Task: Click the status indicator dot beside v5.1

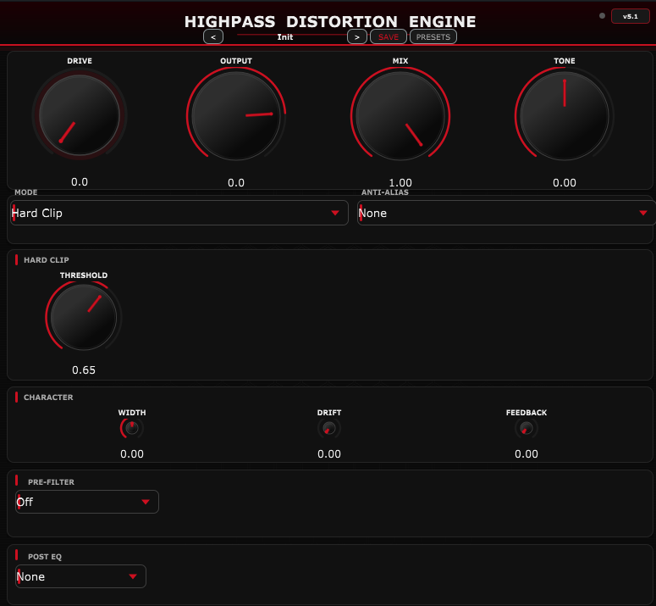Action: tap(602, 16)
